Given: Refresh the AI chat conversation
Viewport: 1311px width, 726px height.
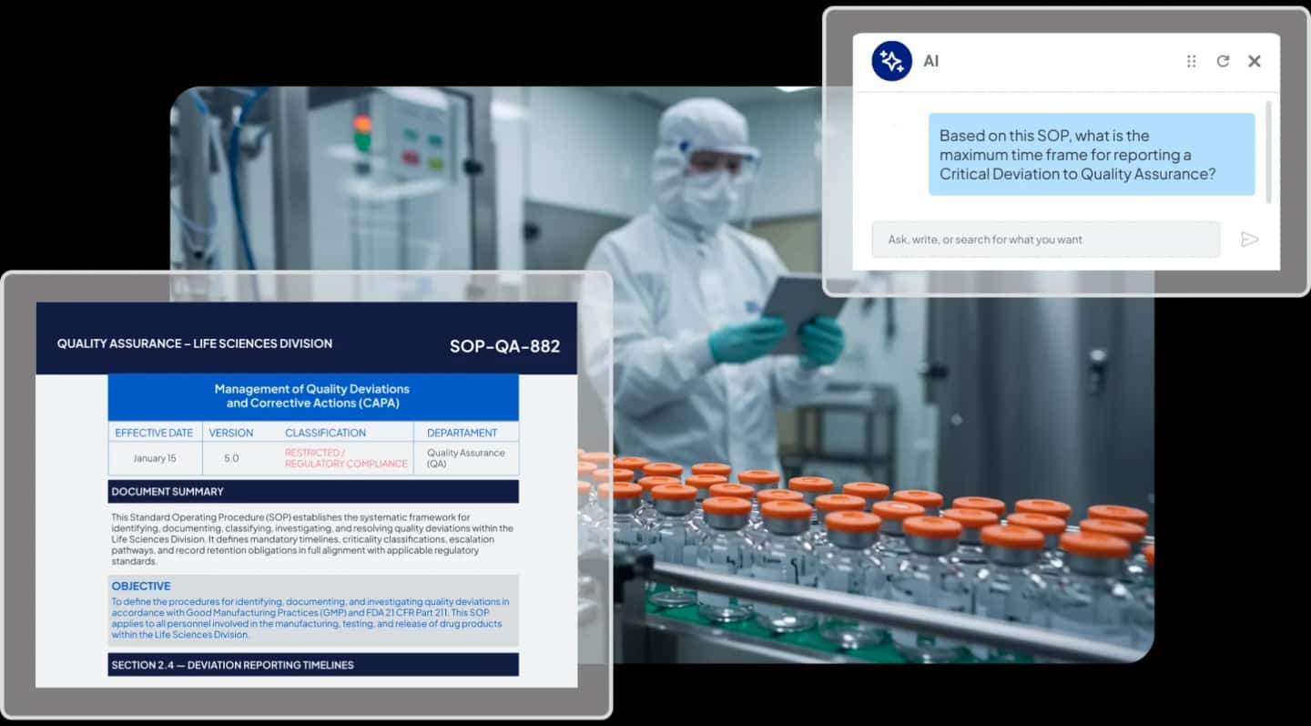Looking at the screenshot, I should point(1223,61).
